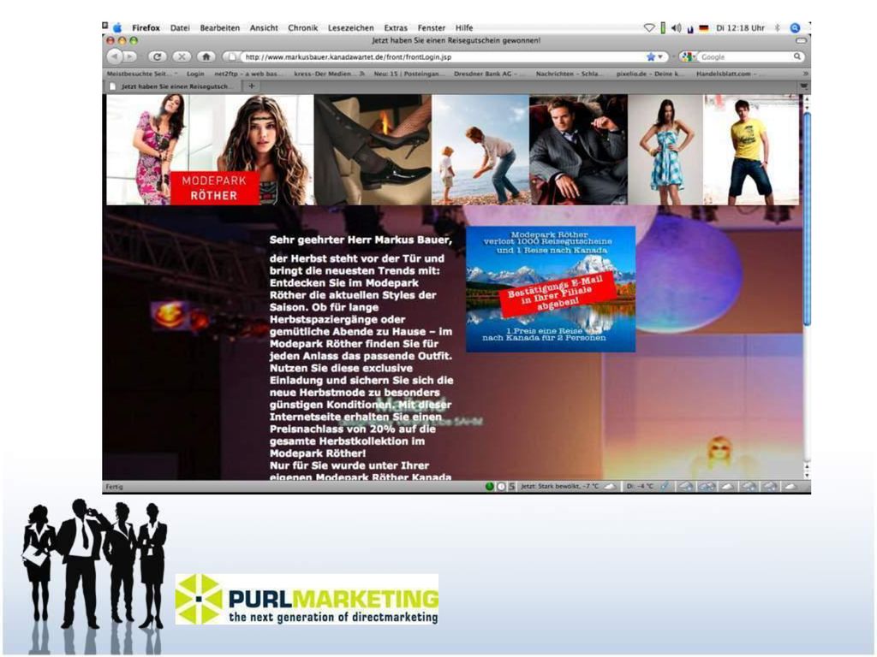This screenshot has height=657, width=877.
Task: Open the pixelio.de bookmark
Action: [x=649, y=74]
